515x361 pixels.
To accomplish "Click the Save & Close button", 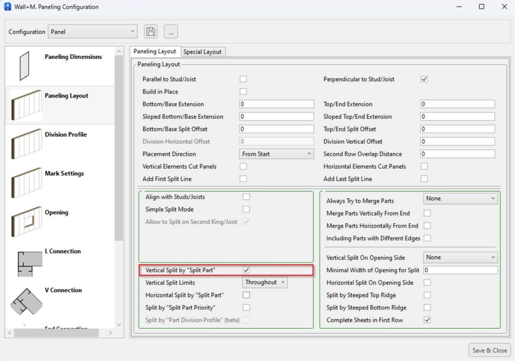I will coord(489,350).
